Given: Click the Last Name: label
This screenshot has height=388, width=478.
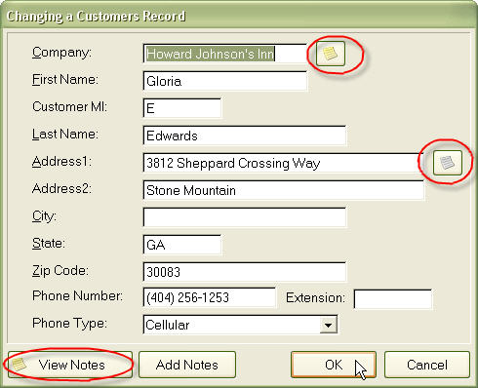Looking at the screenshot, I should (65, 134).
